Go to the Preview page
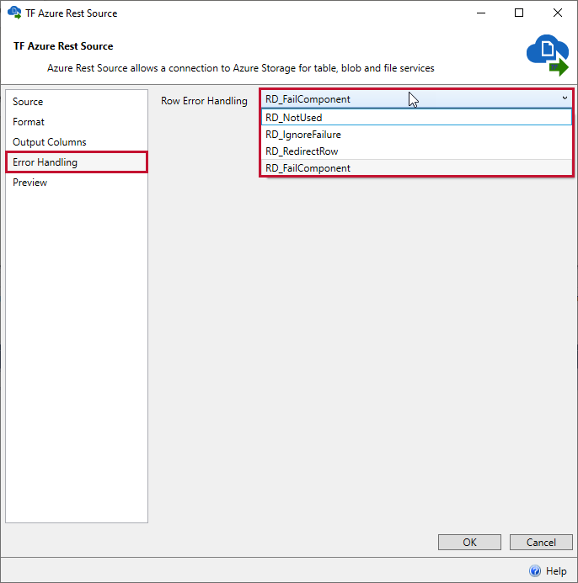The image size is (578, 583). 77,183
